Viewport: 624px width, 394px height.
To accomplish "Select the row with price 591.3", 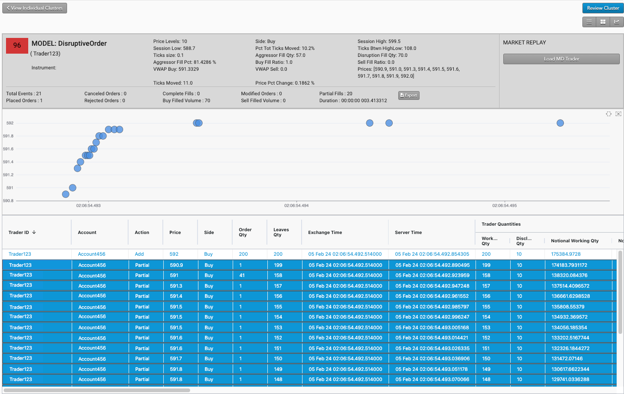I will (x=310, y=286).
